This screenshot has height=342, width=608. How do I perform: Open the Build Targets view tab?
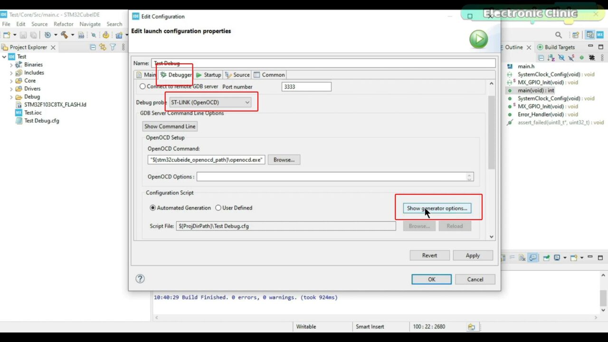(556, 47)
